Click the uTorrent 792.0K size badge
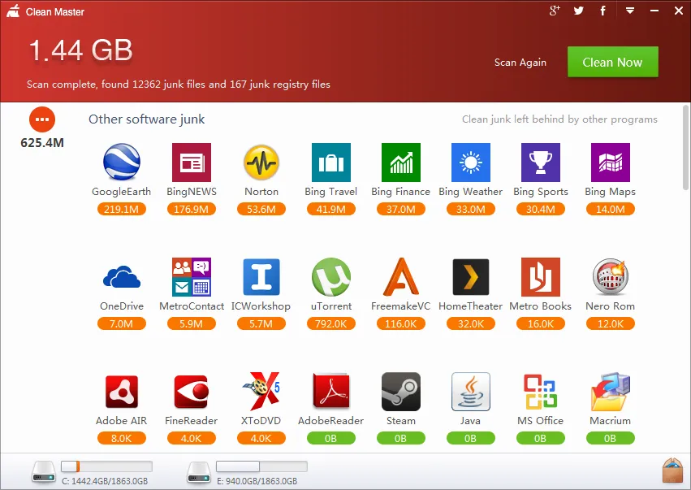The width and height of the screenshot is (691, 490). [x=331, y=323]
